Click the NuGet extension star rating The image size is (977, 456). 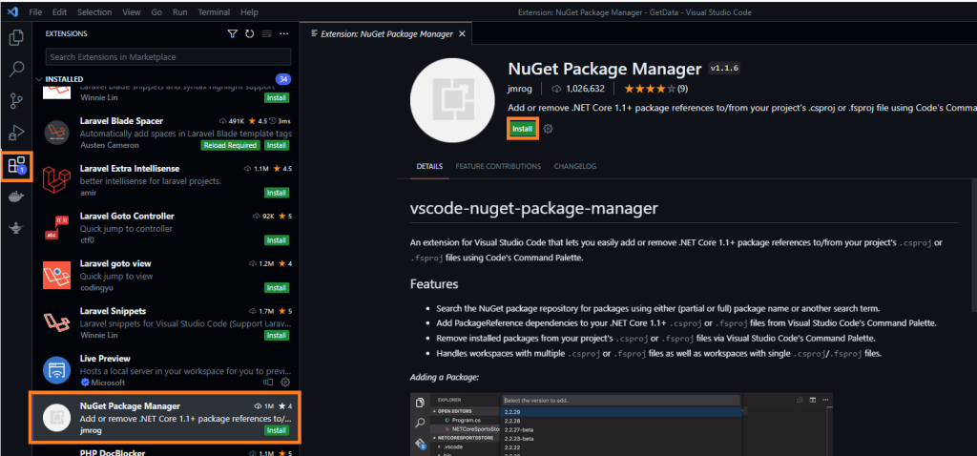650,89
